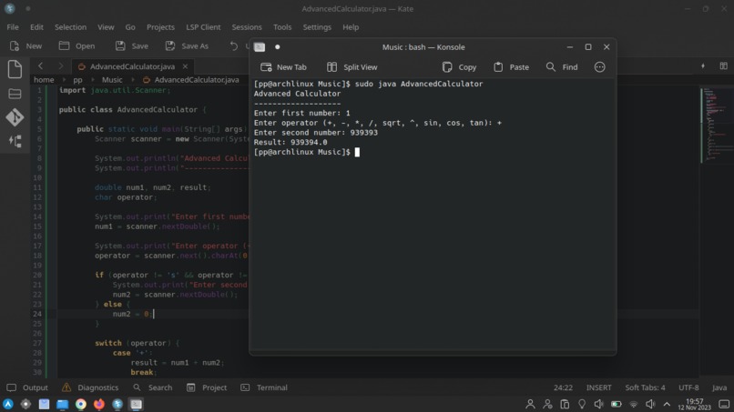Click the New document icon in Kate toolbar
Screen dimensions: 734x412
(15, 45)
